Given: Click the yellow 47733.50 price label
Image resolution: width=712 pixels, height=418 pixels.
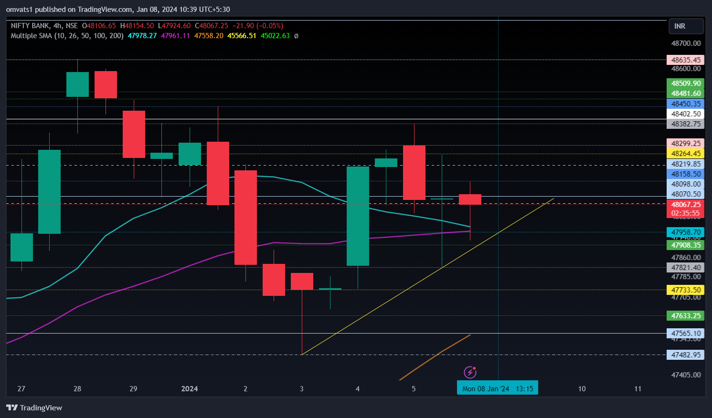Looking at the screenshot, I should point(685,290).
